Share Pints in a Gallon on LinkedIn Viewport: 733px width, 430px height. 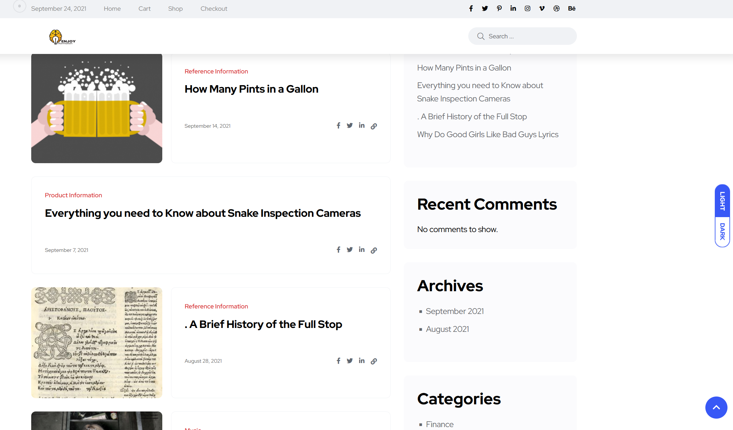pyautogui.click(x=362, y=125)
